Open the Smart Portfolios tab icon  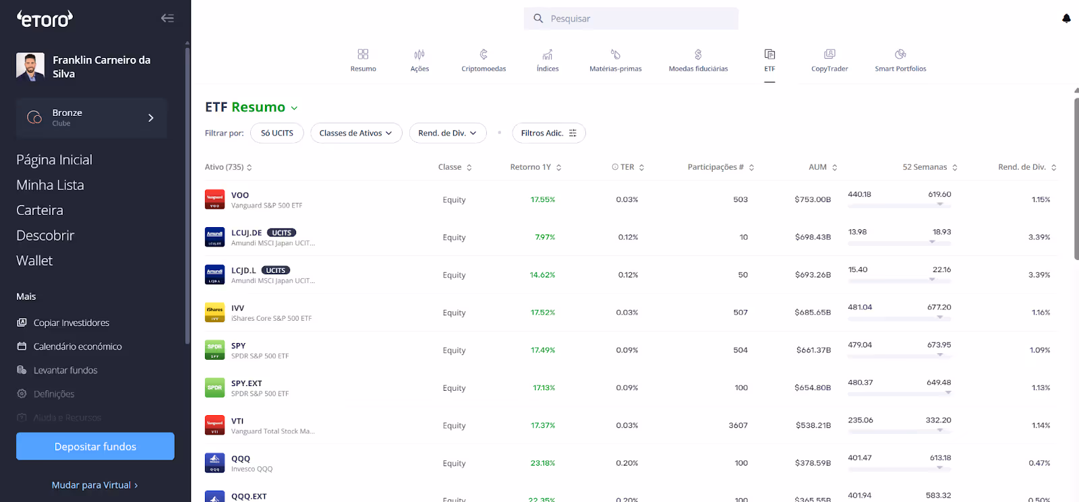click(900, 54)
